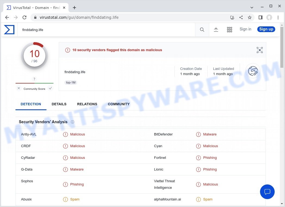The height and width of the screenshot is (207, 285).
Task: Click the Sign up button
Action: 266,29
